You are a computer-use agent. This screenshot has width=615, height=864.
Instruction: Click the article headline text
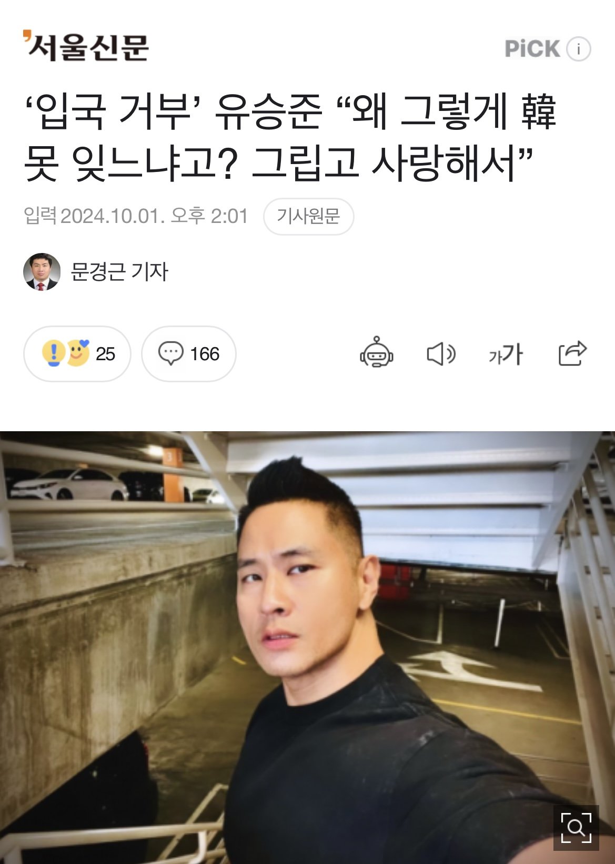pos(290,137)
